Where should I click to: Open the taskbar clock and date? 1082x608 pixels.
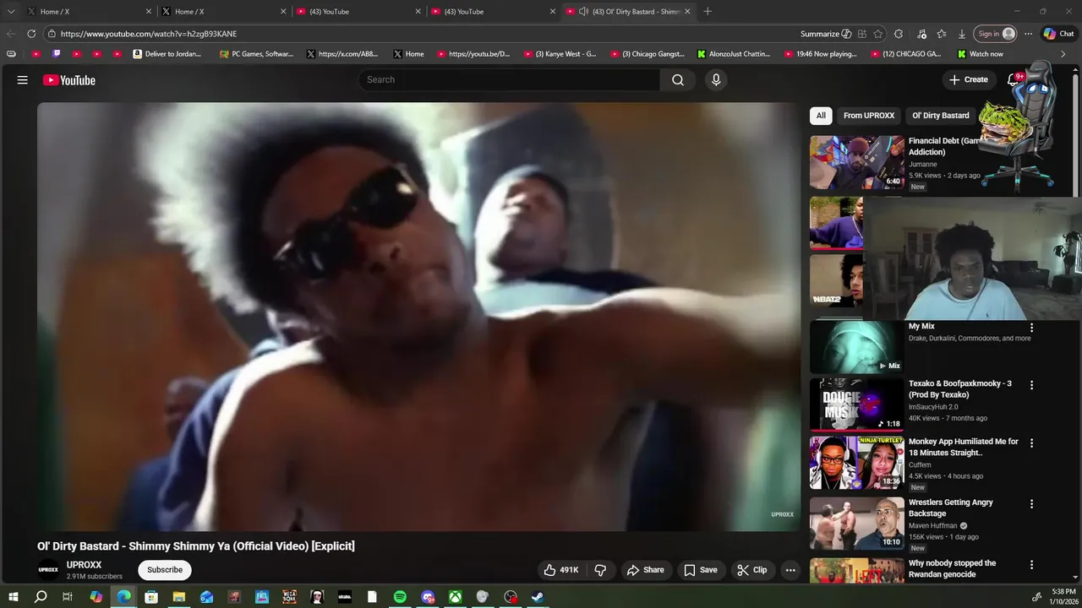click(1063, 597)
